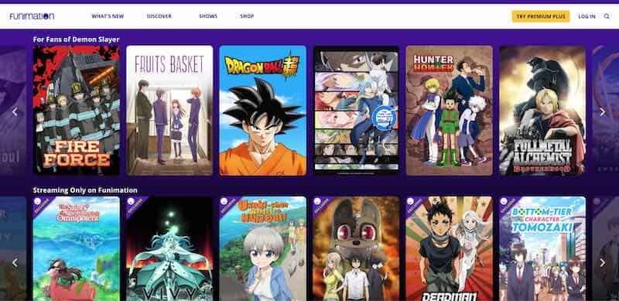Go back in Streaming Only row with left arrow
This screenshot has width=619, height=301.
[x=15, y=262]
